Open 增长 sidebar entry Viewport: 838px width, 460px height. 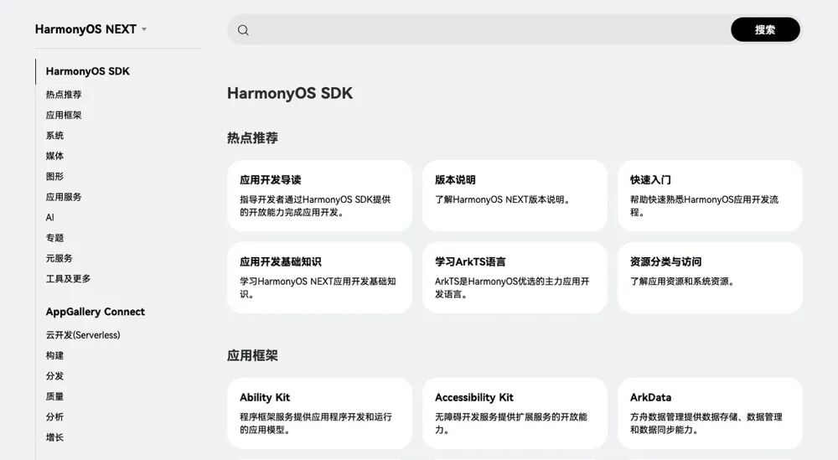[54, 437]
